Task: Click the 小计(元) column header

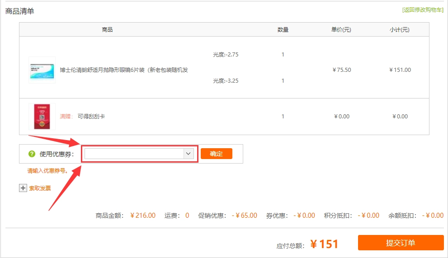Action: tap(400, 30)
